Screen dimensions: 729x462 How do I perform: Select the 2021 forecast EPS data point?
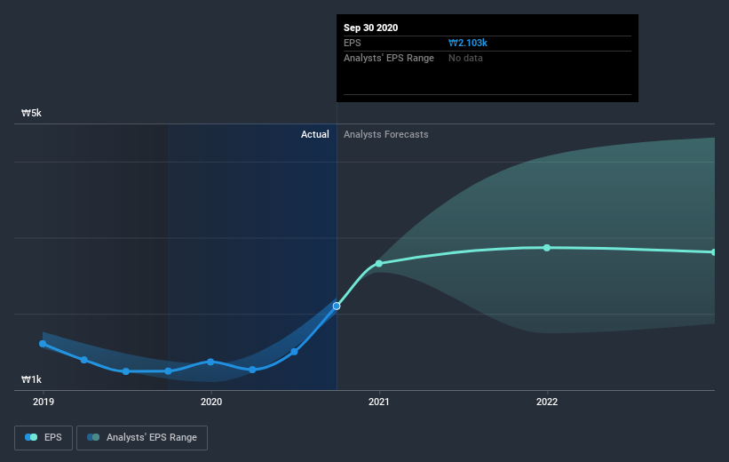coord(379,263)
